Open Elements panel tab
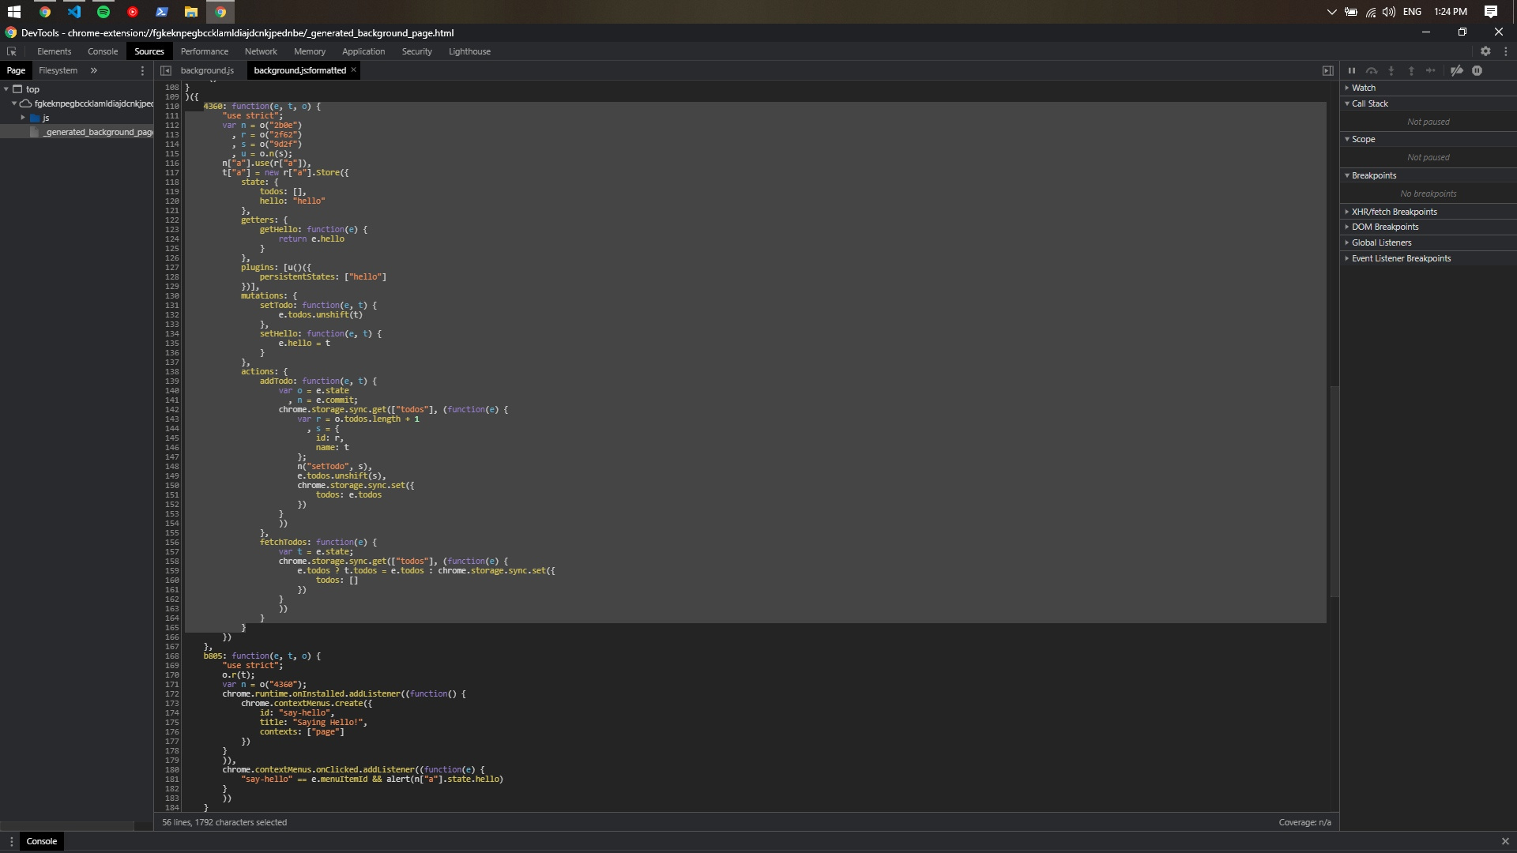 (54, 51)
